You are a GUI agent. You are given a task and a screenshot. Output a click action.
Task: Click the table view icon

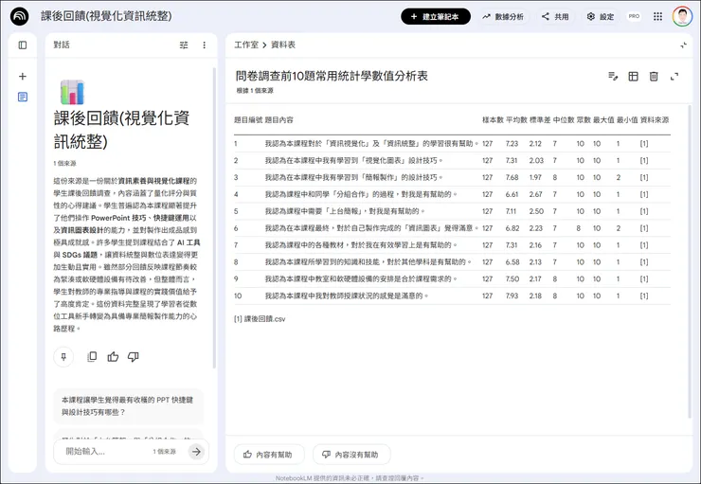[x=633, y=77]
